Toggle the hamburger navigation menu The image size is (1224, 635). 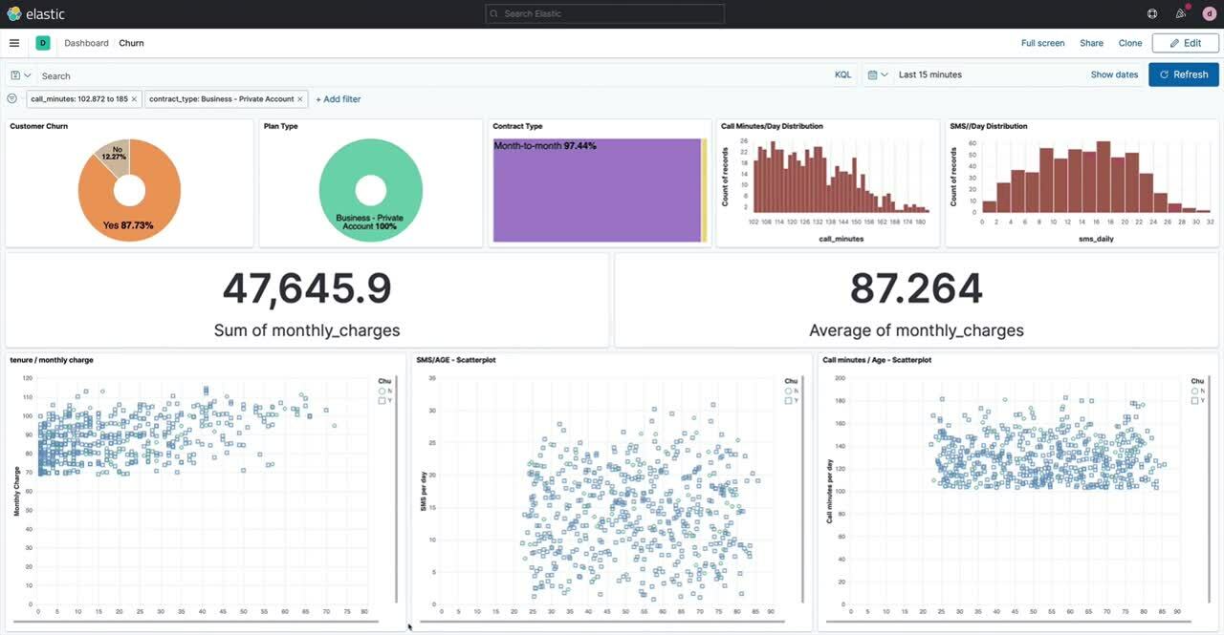14,43
